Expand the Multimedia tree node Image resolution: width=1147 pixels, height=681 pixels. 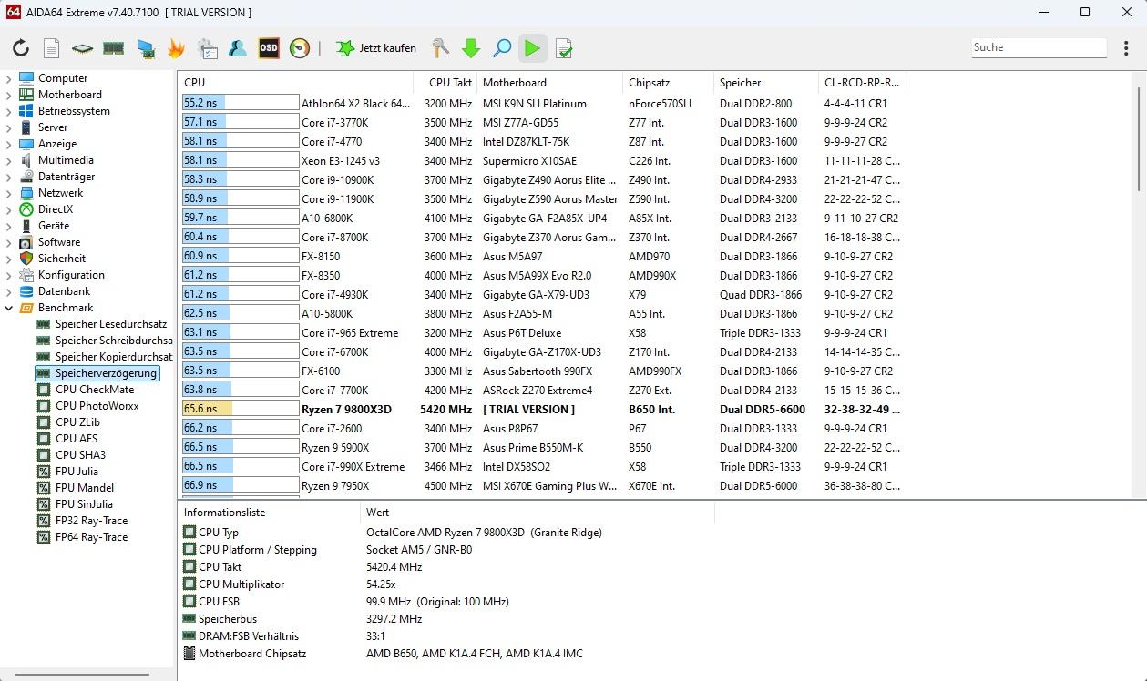[x=9, y=160]
